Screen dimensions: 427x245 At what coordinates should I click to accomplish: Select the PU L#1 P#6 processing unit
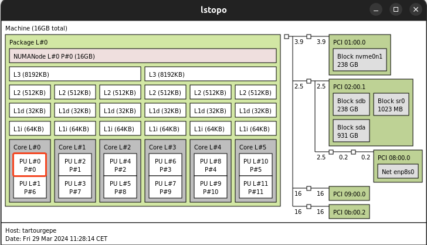tap(29, 187)
